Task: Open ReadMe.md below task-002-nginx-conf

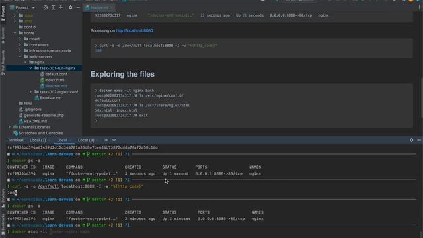Action: (x=48, y=98)
